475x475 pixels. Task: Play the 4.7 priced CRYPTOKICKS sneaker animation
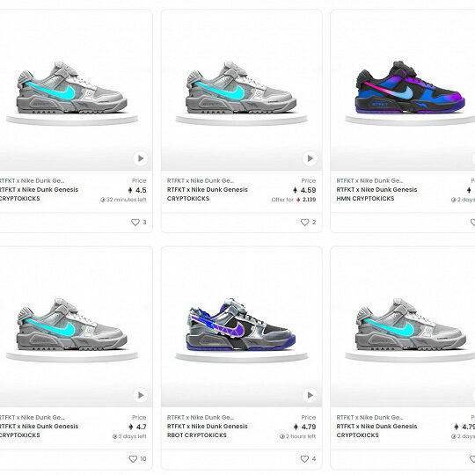click(140, 395)
